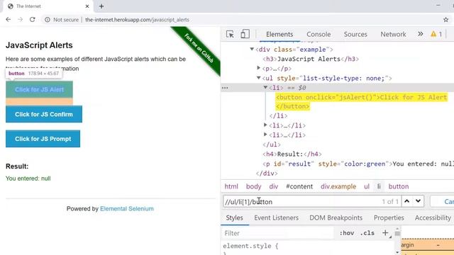The image size is (454, 255).
Task: Reload the page with the refresh icon
Action: (33, 20)
